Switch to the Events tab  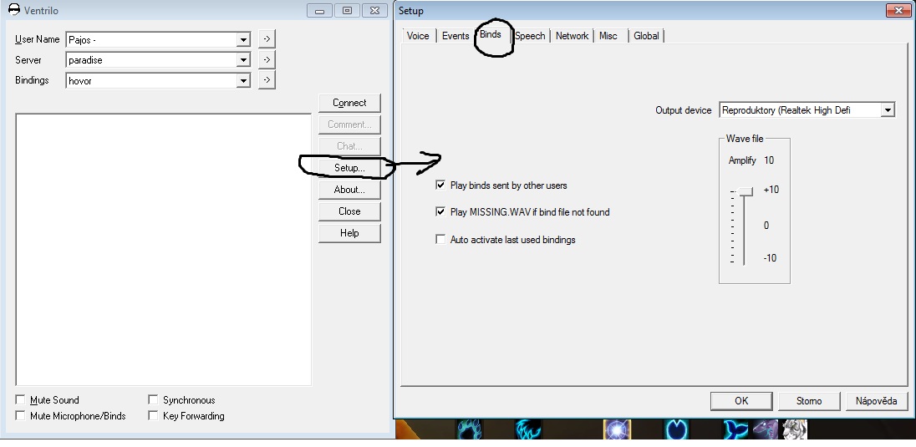tap(455, 36)
